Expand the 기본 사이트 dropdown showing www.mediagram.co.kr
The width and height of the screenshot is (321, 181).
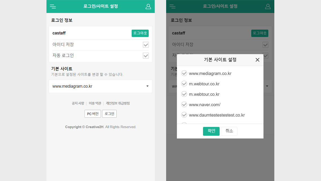pos(101,86)
